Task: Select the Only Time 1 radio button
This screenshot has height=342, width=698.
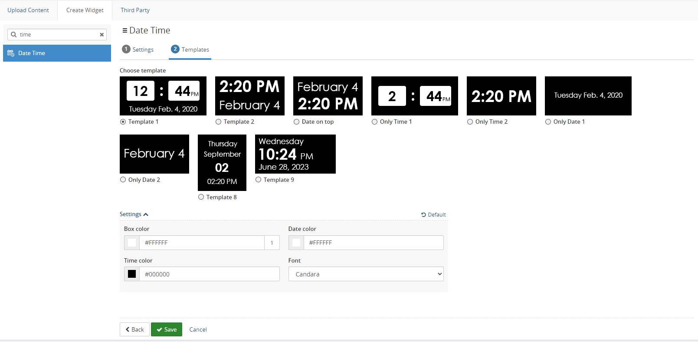Action: [375, 122]
